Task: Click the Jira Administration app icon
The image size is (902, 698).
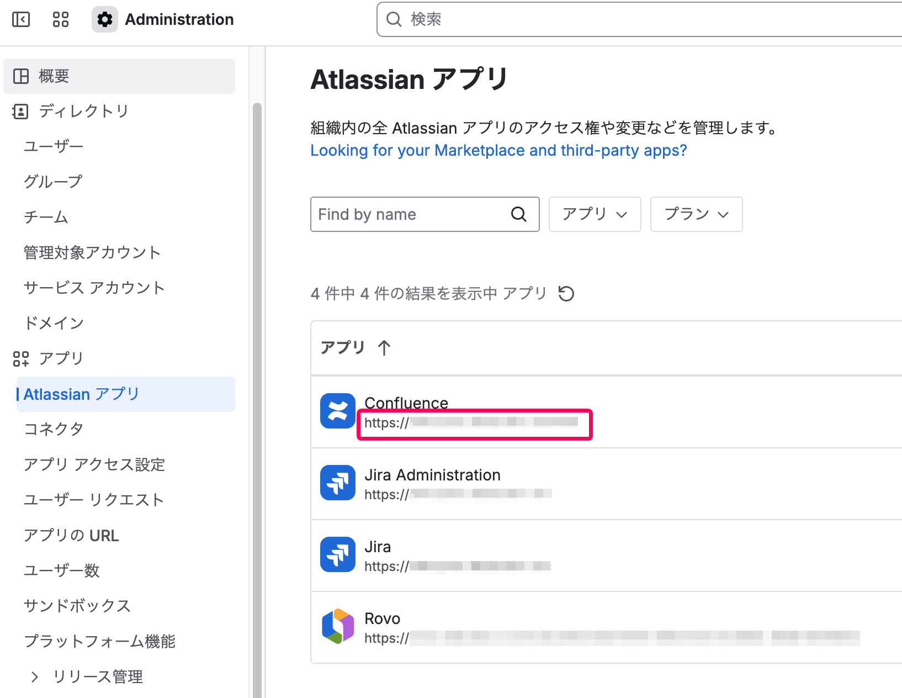Action: (338, 483)
